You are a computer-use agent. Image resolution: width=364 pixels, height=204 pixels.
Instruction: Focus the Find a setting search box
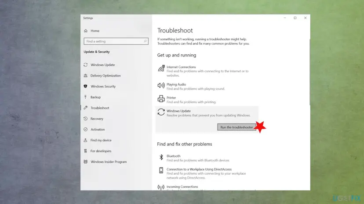116,41
